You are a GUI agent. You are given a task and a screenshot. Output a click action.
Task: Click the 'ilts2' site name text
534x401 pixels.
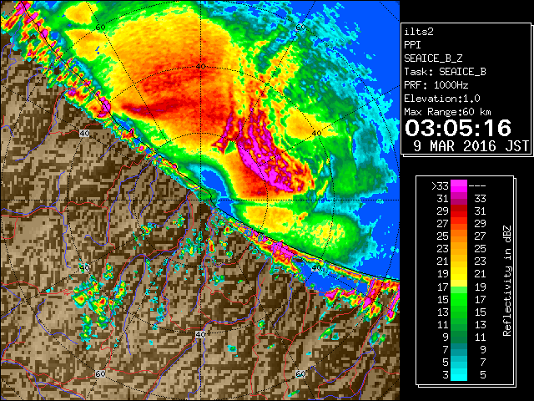tap(419, 32)
